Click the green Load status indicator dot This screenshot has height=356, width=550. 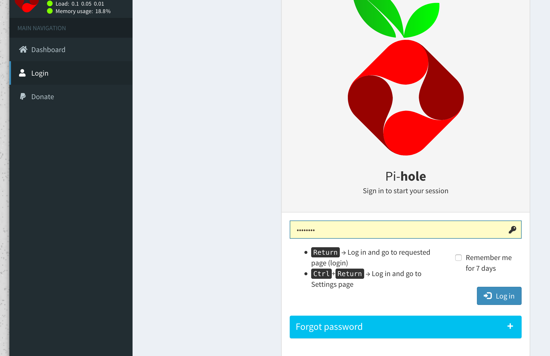click(50, 3)
